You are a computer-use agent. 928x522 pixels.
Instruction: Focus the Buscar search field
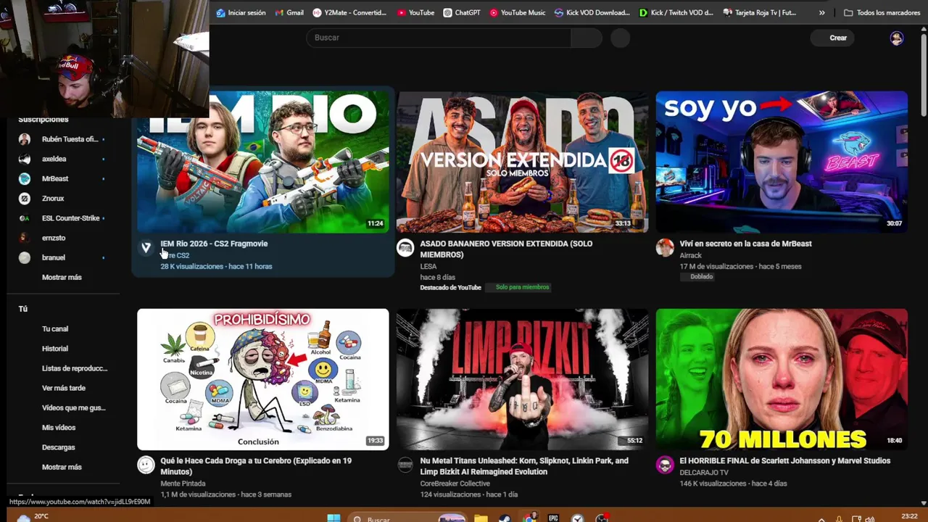(x=439, y=38)
